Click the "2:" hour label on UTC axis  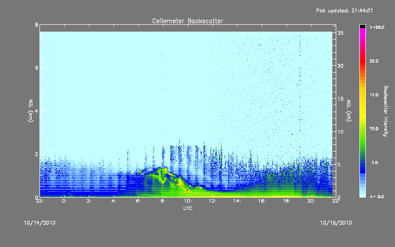pyautogui.click(x=89, y=201)
